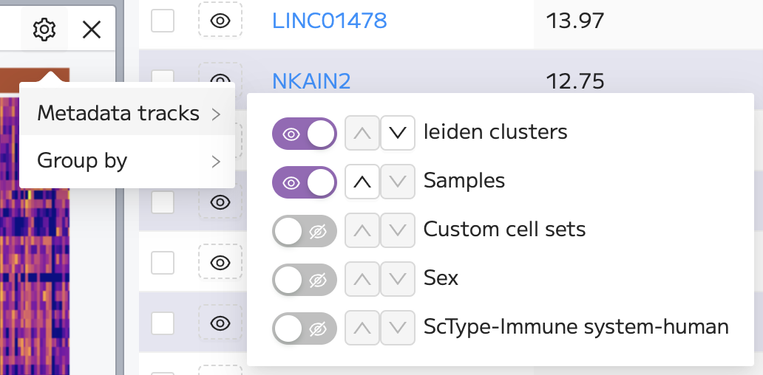Click down arrow for Sex track

click(398, 279)
